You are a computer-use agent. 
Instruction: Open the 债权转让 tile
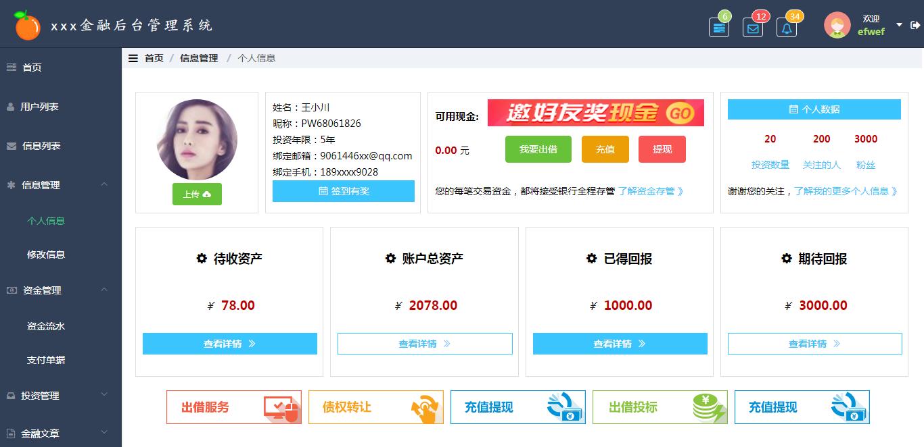point(376,407)
